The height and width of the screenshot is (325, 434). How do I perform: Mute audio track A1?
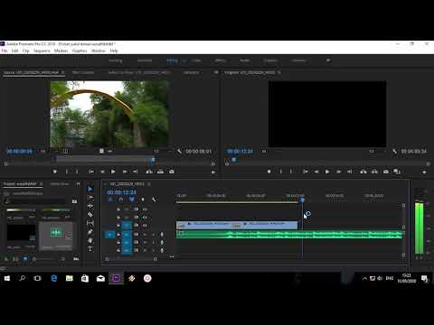(146, 235)
